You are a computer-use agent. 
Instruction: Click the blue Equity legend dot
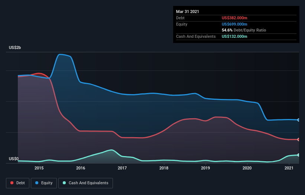click(x=37, y=183)
